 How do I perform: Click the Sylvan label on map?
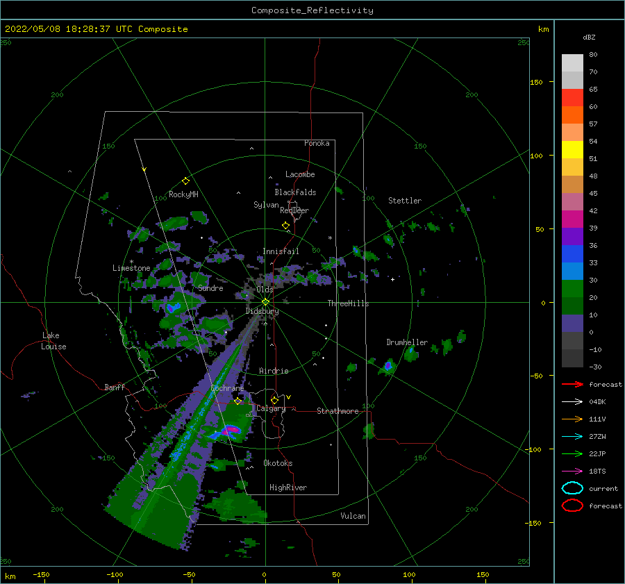click(x=266, y=205)
